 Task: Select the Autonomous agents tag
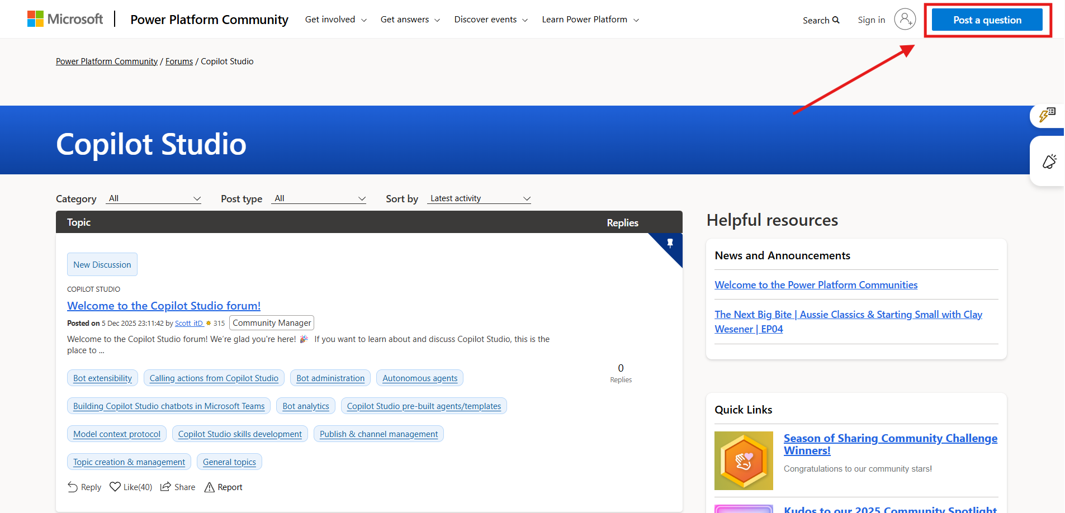click(x=420, y=378)
